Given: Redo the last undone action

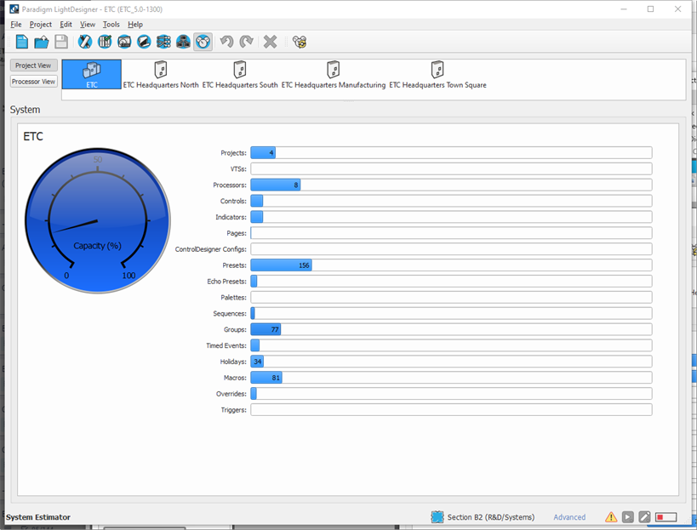Looking at the screenshot, I should 246,41.
